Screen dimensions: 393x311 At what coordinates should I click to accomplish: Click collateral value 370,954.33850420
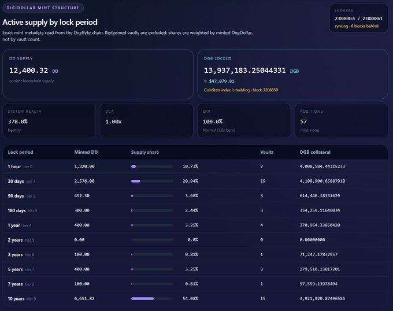point(320,225)
